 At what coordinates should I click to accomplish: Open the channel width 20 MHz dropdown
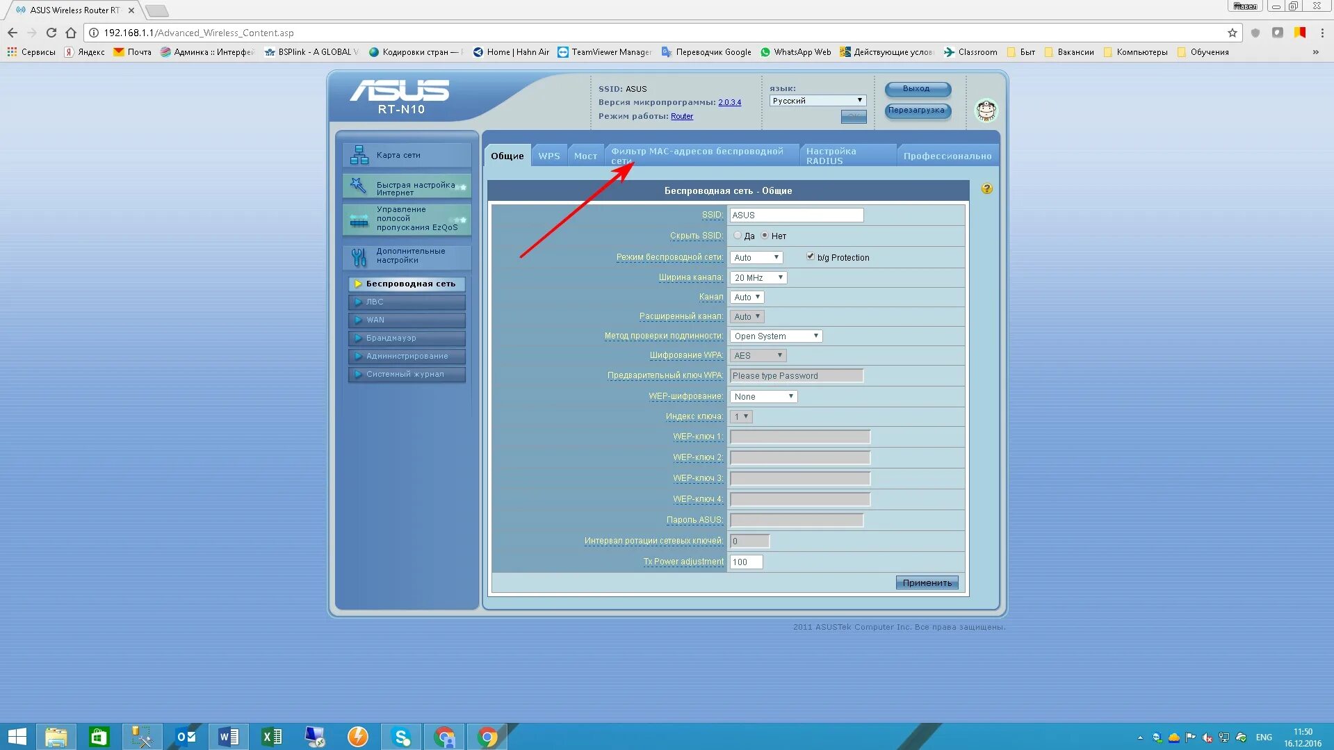(758, 277)
